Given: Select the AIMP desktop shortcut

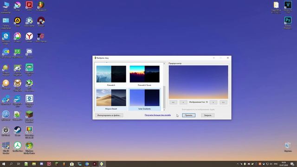Looking at the screenshot, I should point(18,22).
